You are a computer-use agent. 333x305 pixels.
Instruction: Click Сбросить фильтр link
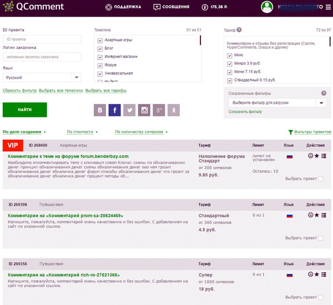pos(19,90)
